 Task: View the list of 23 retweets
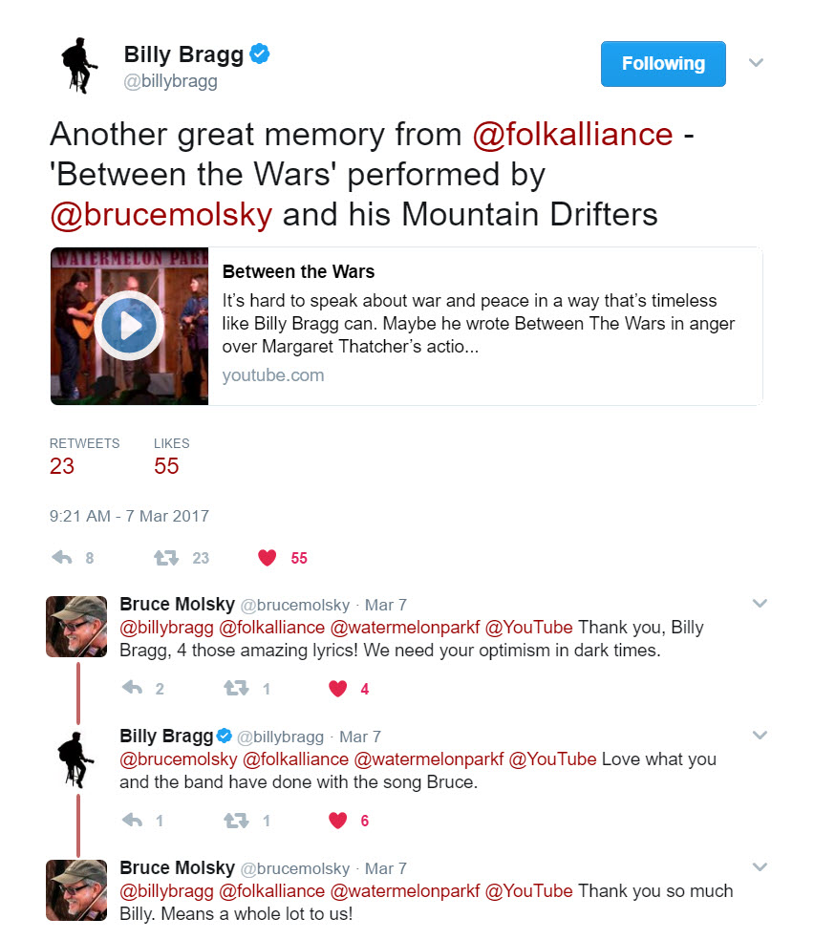(x=84, y=457)
